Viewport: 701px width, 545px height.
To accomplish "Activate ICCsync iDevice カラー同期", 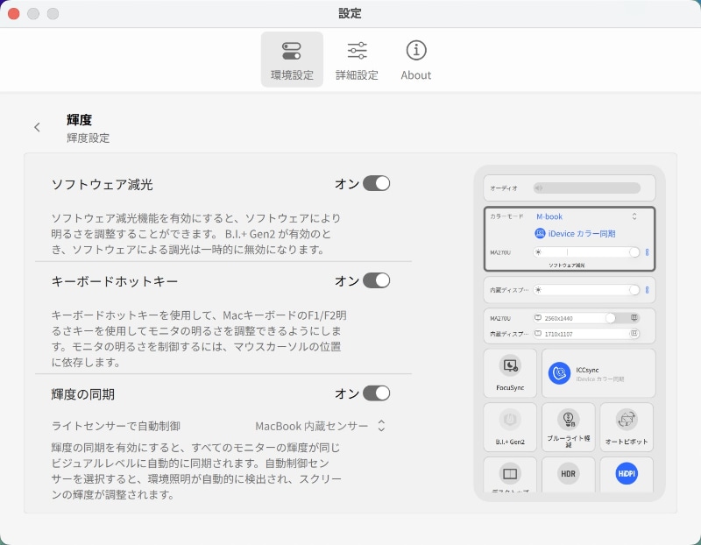I will pos(597,372).
